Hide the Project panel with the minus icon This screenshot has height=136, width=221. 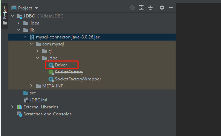(x=171, y=8)
